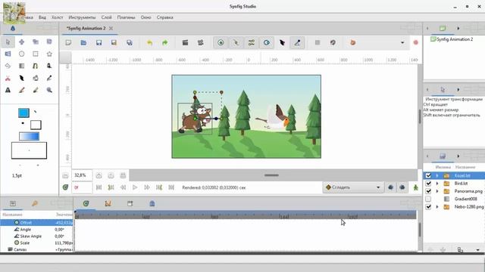Open the Слой menu
Viewport: 485px width, 272px height.
click(106, 17)
